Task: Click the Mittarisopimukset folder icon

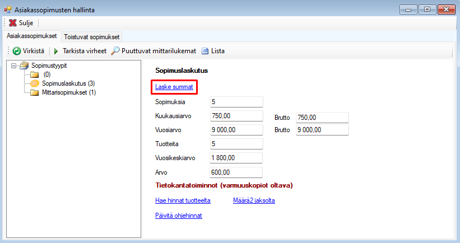Action: coord(35,92)
